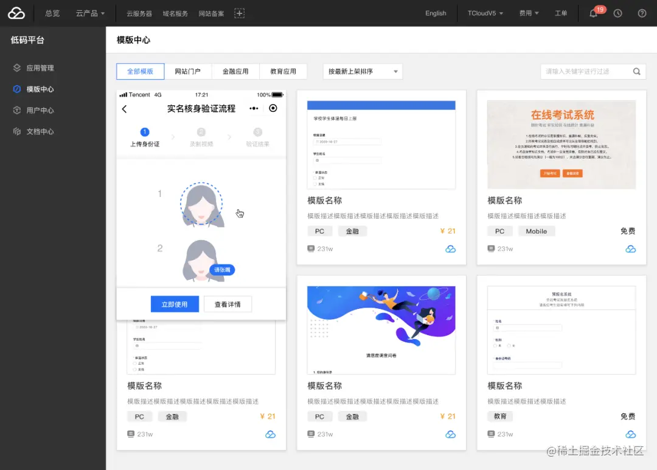Click the 文档中心 sidebar icon
This screenshot has width=657, height=470.
tap(17, 131)
